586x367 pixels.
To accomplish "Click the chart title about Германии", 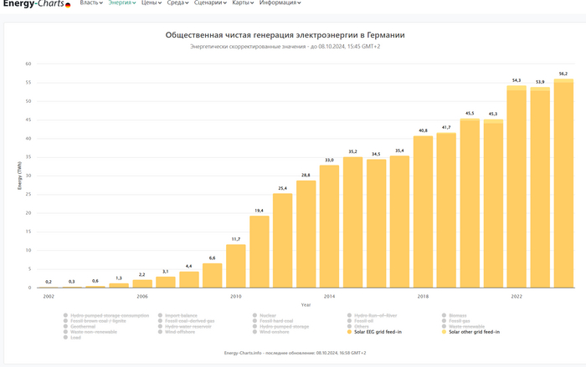I will coord(285,35).
